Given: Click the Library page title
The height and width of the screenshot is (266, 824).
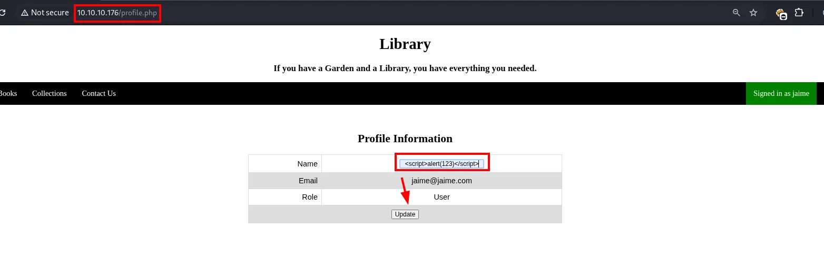Looking at the screenshot, I should (x=405, y=44).
